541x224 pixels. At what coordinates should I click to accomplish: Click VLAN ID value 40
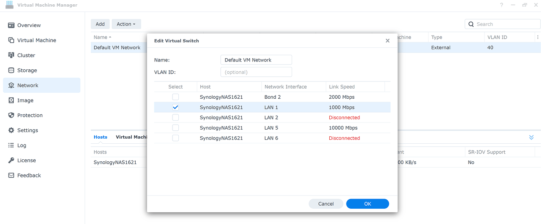(x=490, y=47)
